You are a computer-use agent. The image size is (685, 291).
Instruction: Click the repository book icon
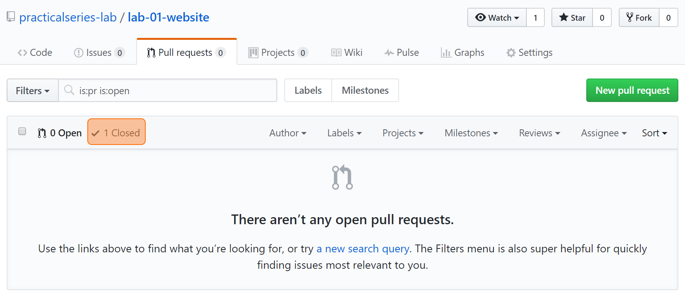11,17
